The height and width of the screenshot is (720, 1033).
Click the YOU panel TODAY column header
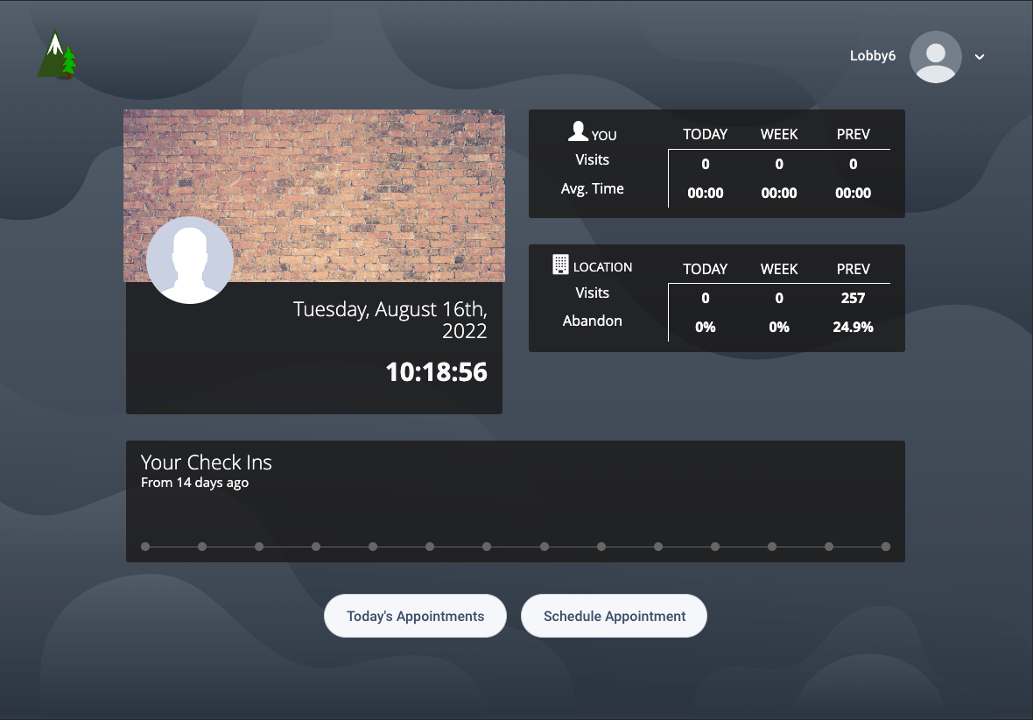click(705, 135)
